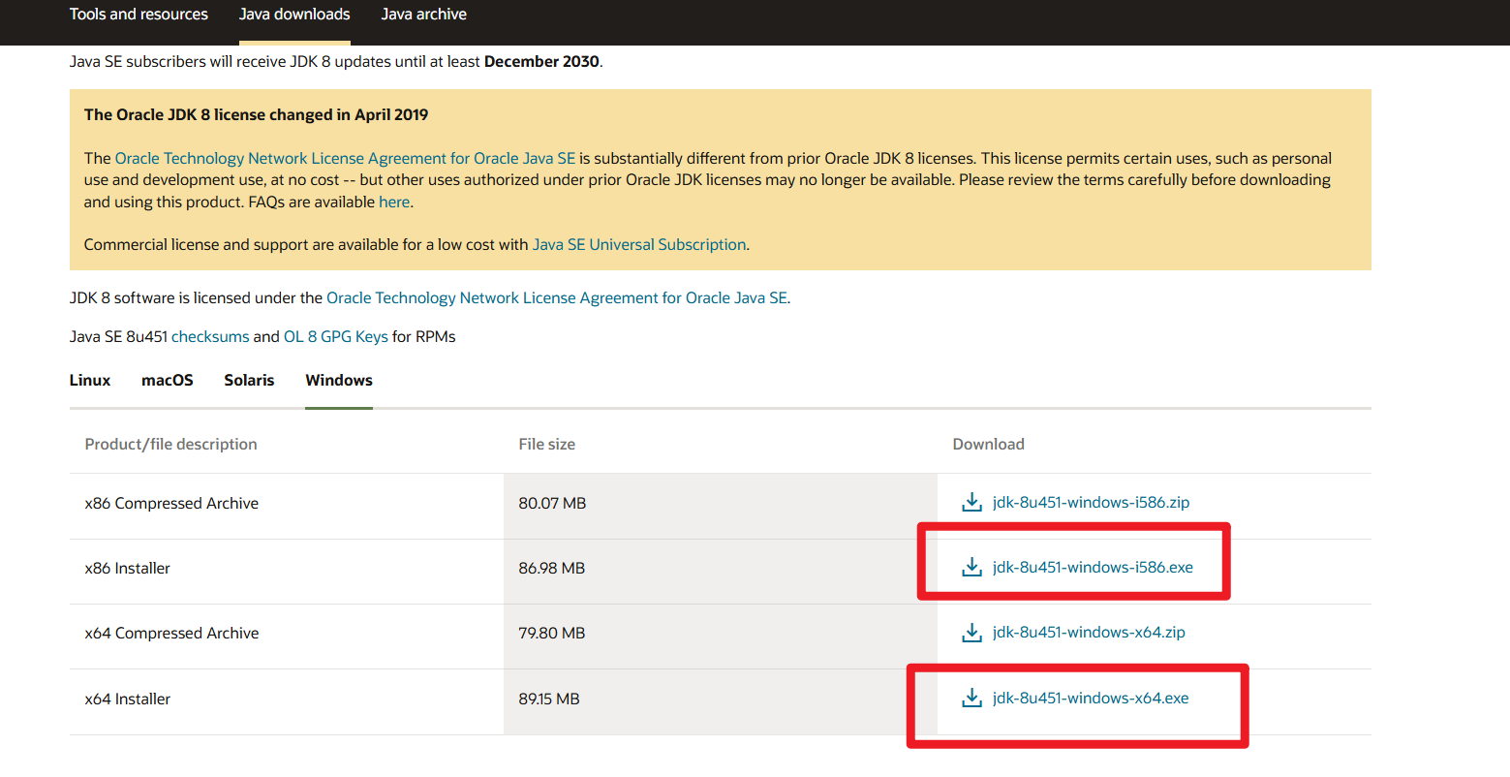Click the download icon for the x86 Installer
Image resolution: width=1510 pixels, height=777 pixels.
[x=971, y=567]
